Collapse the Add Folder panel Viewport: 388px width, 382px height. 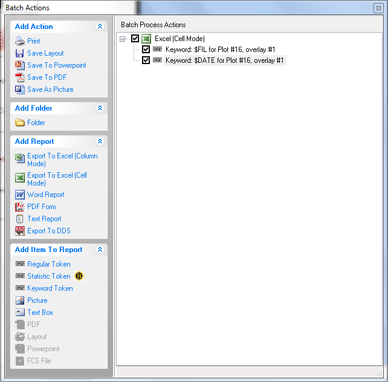point(100,108)
